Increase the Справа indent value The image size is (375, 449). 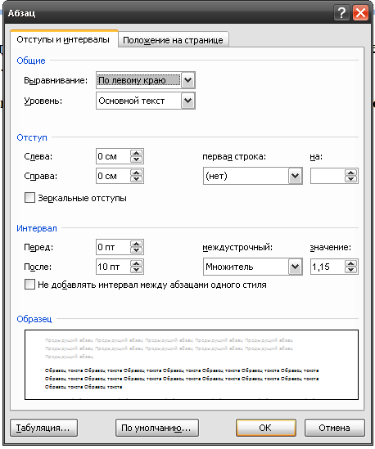coord(137,173)
